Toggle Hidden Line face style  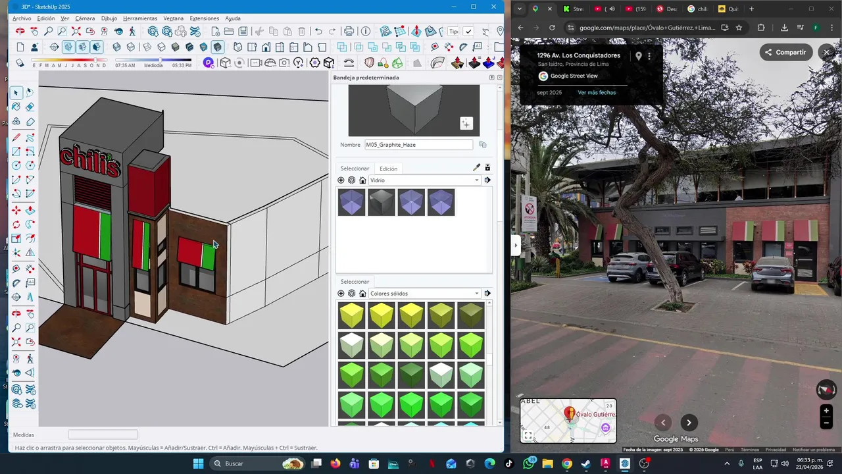[x=160, y=47]
